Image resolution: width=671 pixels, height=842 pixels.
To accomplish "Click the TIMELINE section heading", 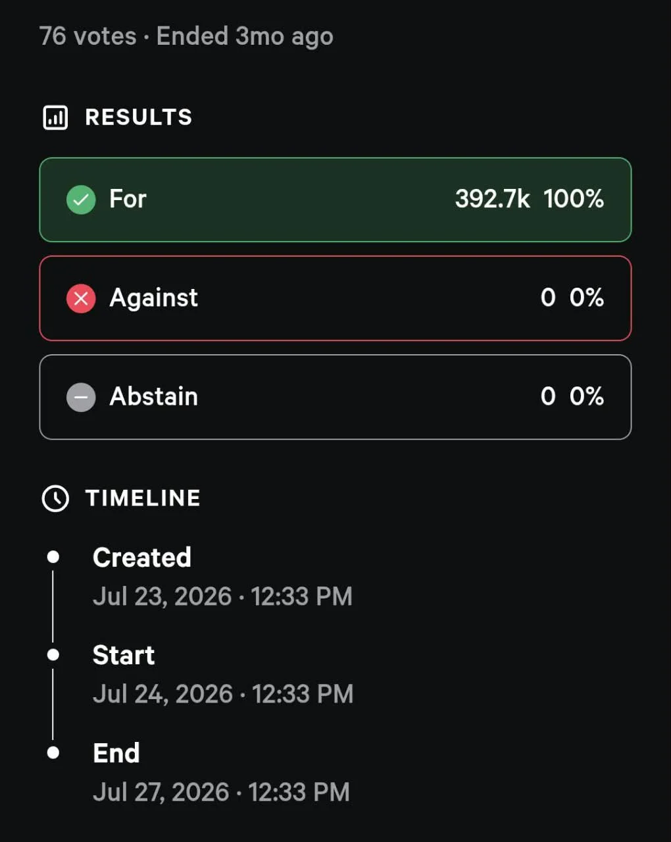I will tap(143, 498).
